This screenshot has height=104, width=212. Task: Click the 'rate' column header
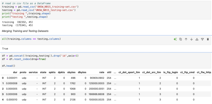[102, 72]
